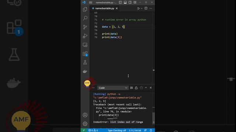
Task: Open the Accounts menu icon
Action: point(85,115)
